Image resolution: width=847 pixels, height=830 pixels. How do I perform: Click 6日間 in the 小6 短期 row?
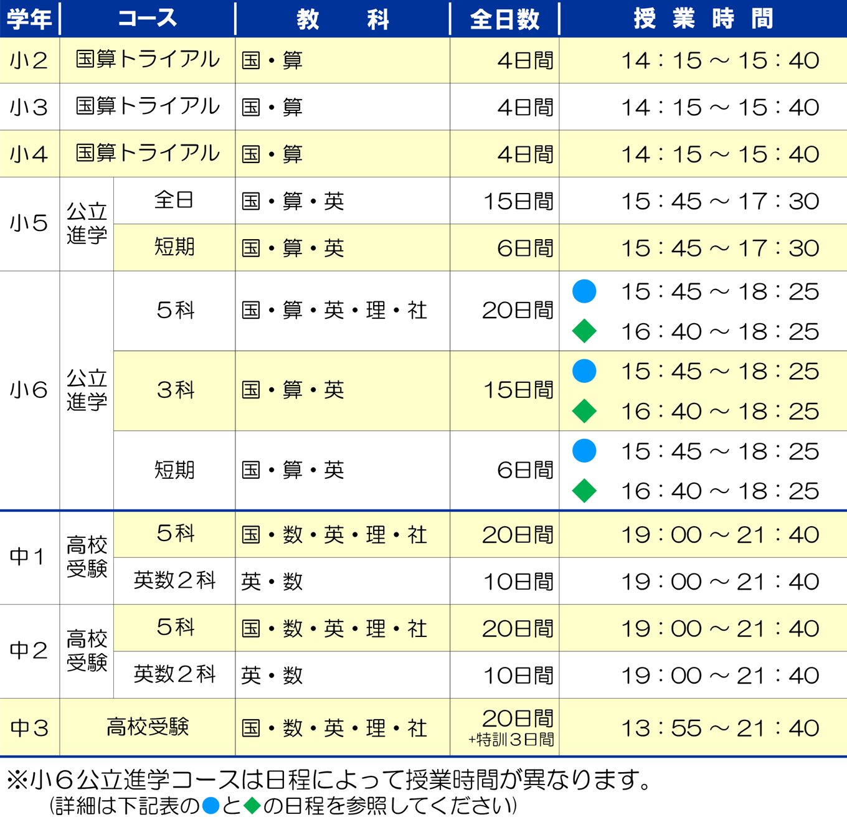point(525,469)
